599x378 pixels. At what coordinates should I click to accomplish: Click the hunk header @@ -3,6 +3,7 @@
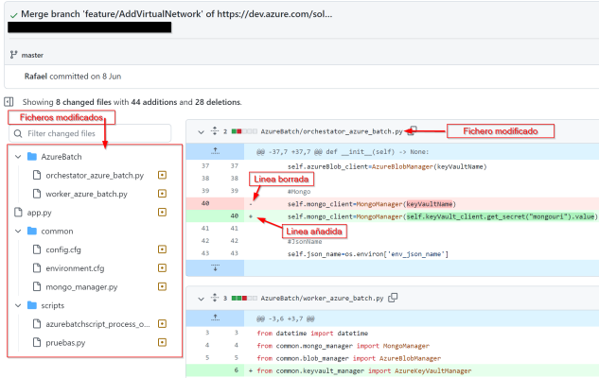coord(286,318)
